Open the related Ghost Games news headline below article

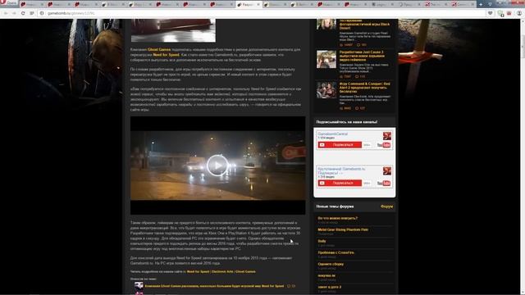point(214,286)
